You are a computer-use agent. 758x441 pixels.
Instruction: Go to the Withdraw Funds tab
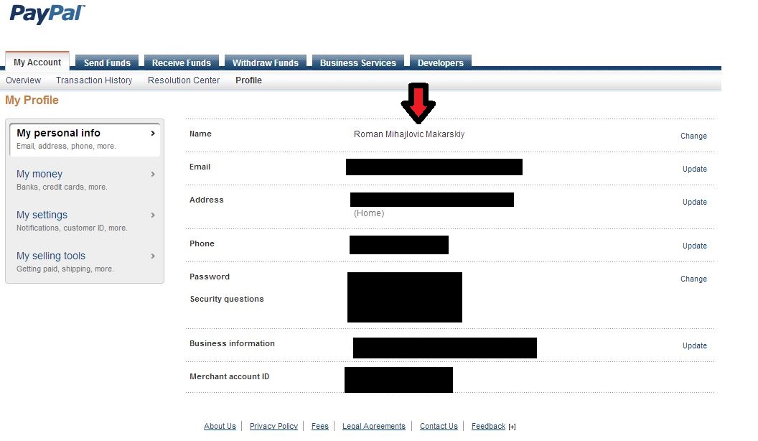(266, 63)
